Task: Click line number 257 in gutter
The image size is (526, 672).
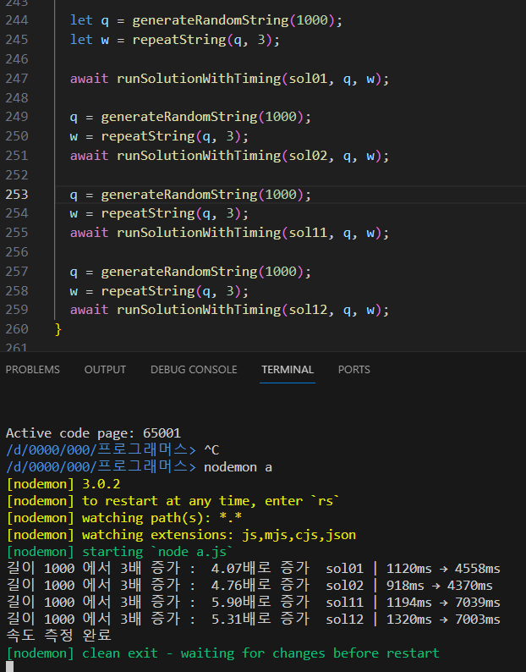Action: [x=17, y=272]
